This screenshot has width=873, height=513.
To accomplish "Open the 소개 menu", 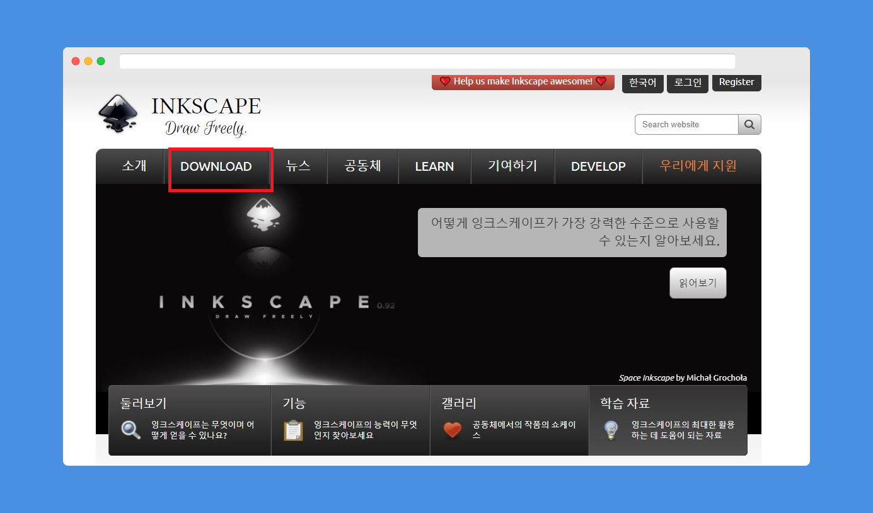I will (134, 166).
